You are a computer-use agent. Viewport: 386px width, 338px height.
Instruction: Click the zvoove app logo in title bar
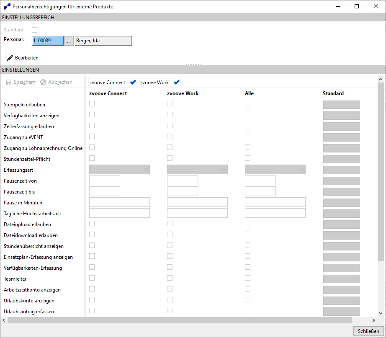pyautogui.click(x=7, y=6)
